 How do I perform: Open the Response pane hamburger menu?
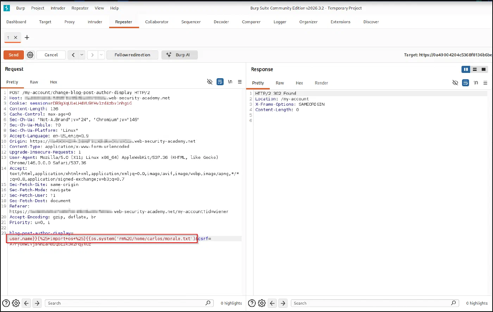486,83
